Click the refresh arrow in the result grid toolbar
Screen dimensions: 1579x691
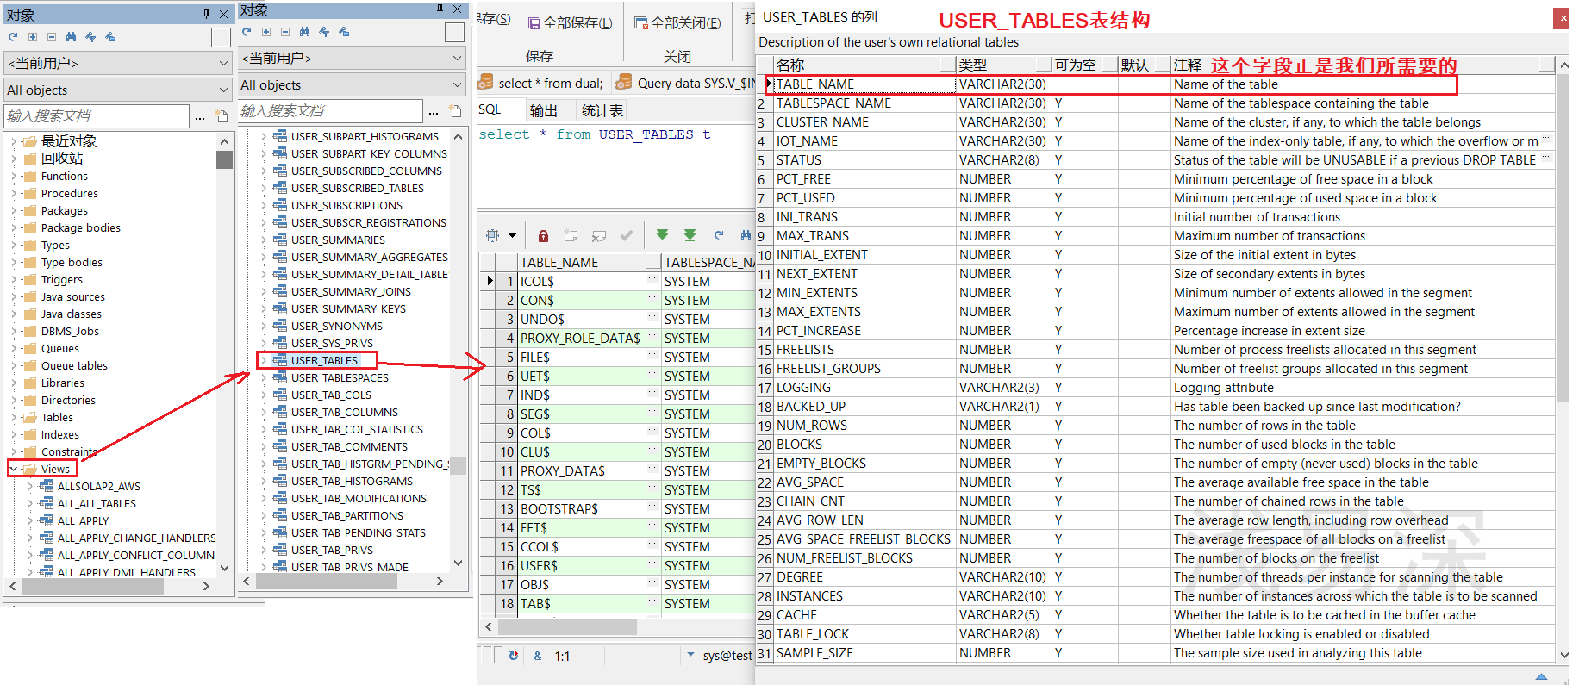point(718,235)
